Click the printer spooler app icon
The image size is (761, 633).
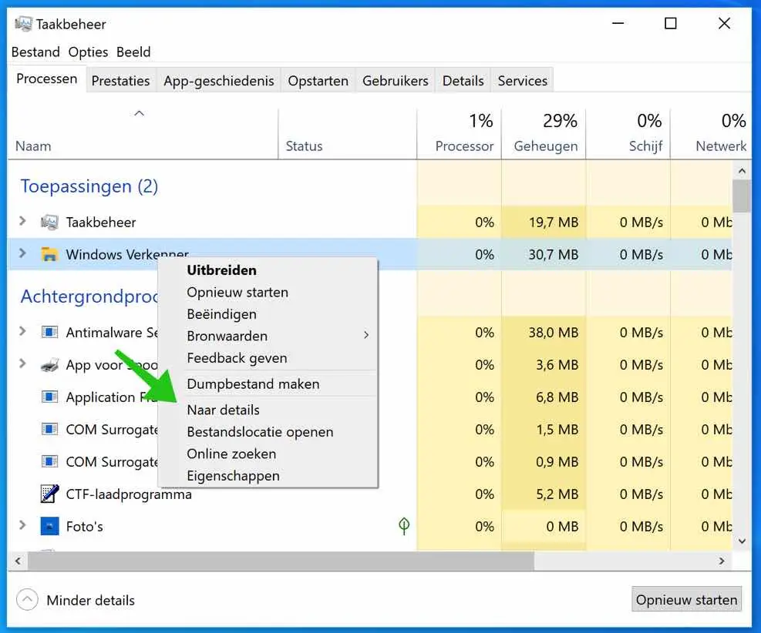[x=49, y=364]
